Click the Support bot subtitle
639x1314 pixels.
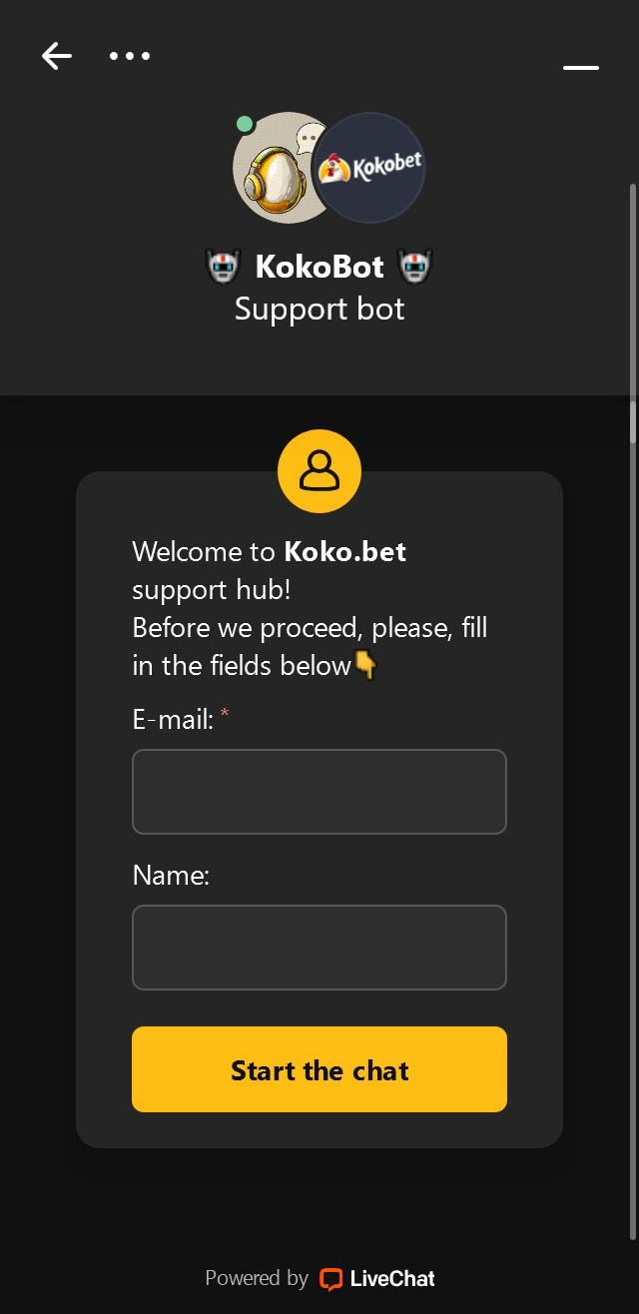(x=319, y=310)
